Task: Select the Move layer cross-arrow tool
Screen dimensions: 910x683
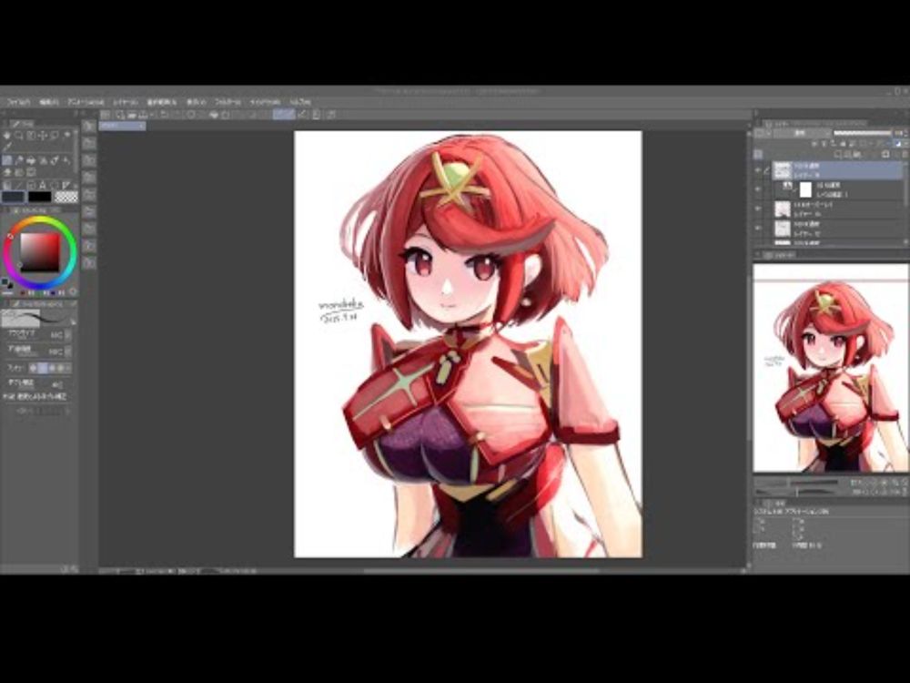Action: (x=43, y=136)
